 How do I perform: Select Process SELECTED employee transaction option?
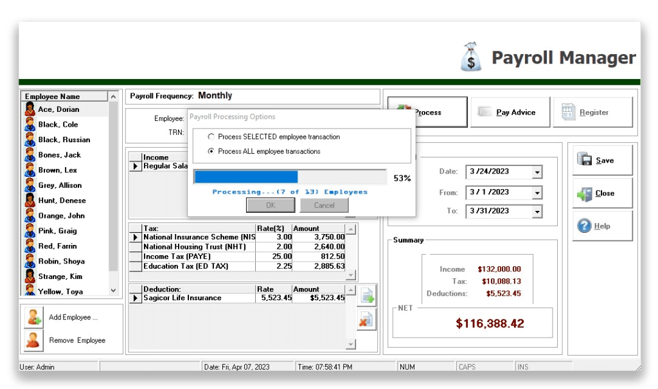click(x=211, y=137)
